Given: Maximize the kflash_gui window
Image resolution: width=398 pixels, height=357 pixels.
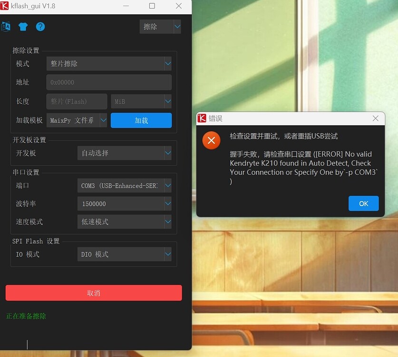Looking at the screenshot, I should click(x=152, y=6).
